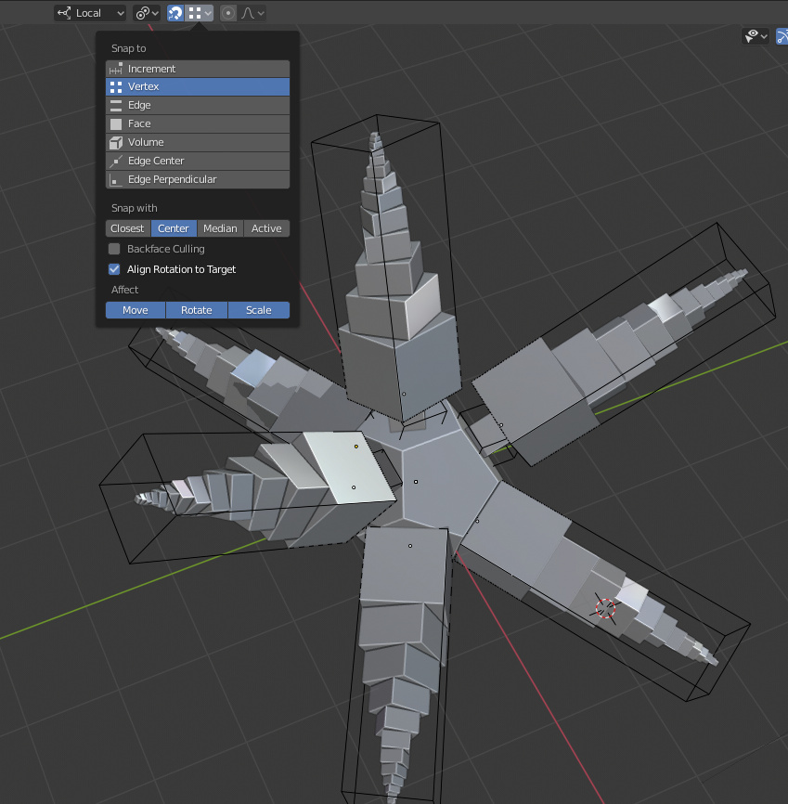Set Snap with to Median
Viewport: 788px width, 804px height.
tap(221, 228)
